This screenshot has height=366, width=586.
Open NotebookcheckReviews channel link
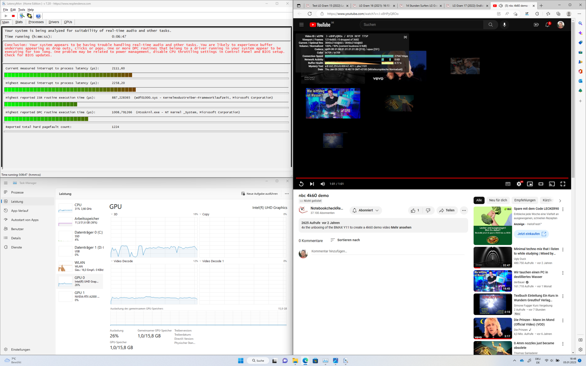click(x=327, y=208)
